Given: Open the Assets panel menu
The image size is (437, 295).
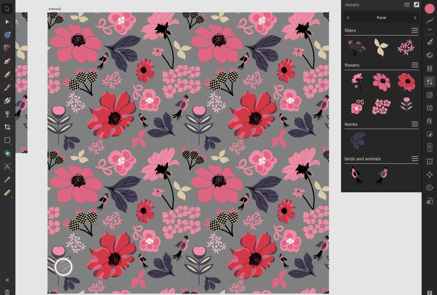Looking at the screenshot, I should (x=407, y=5).
